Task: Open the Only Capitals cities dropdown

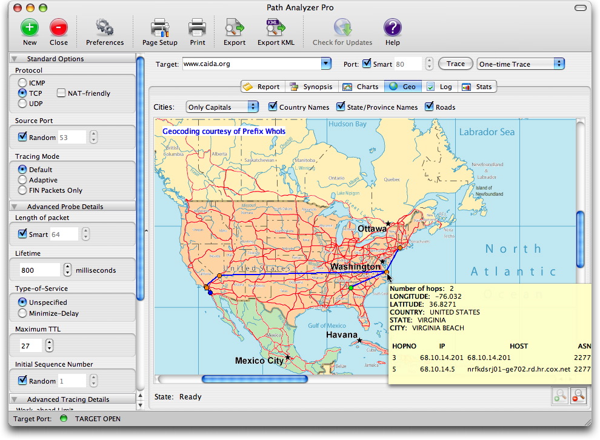Action: pos(222,106)
